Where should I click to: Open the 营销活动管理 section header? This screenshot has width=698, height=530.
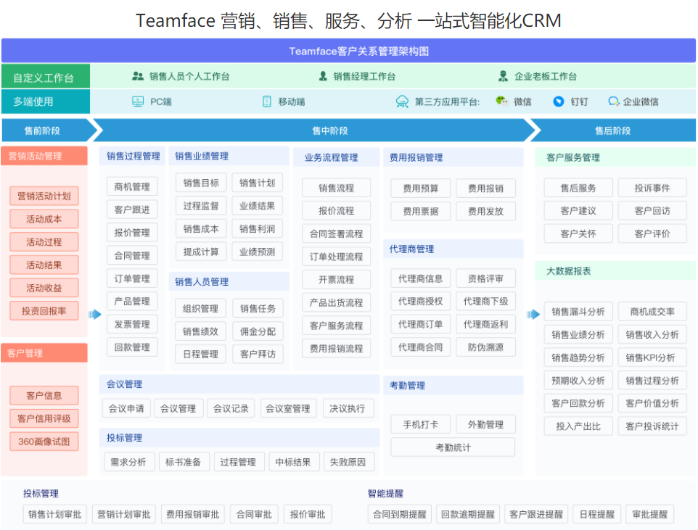[44, 156]
